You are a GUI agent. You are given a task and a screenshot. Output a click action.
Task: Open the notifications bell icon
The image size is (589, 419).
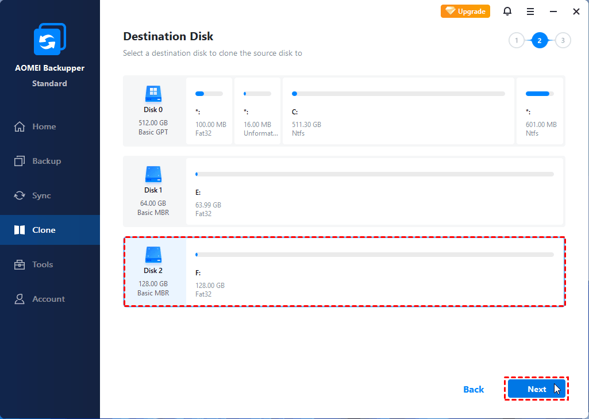507,11
